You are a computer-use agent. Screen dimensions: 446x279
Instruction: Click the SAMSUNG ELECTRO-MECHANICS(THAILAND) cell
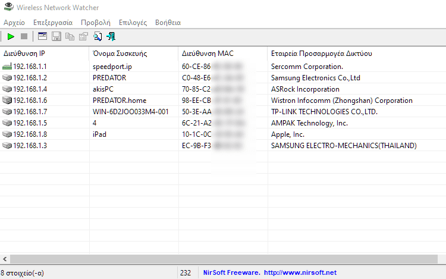344,145
